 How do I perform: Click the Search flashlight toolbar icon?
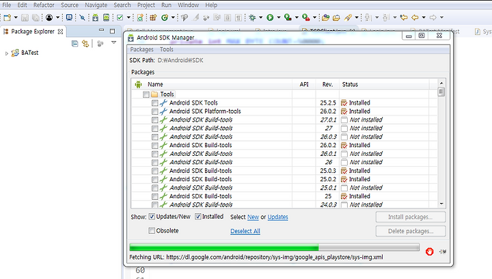(x=348, y=18)
